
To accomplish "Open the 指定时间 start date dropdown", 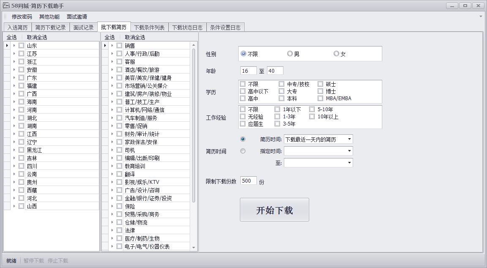I will click(x=349, y=151).
